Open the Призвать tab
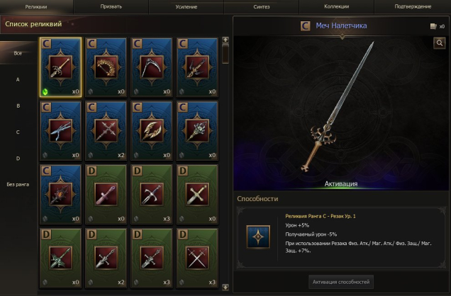The height and width of the screenshot is (296, 451). [x=111, y=6]
